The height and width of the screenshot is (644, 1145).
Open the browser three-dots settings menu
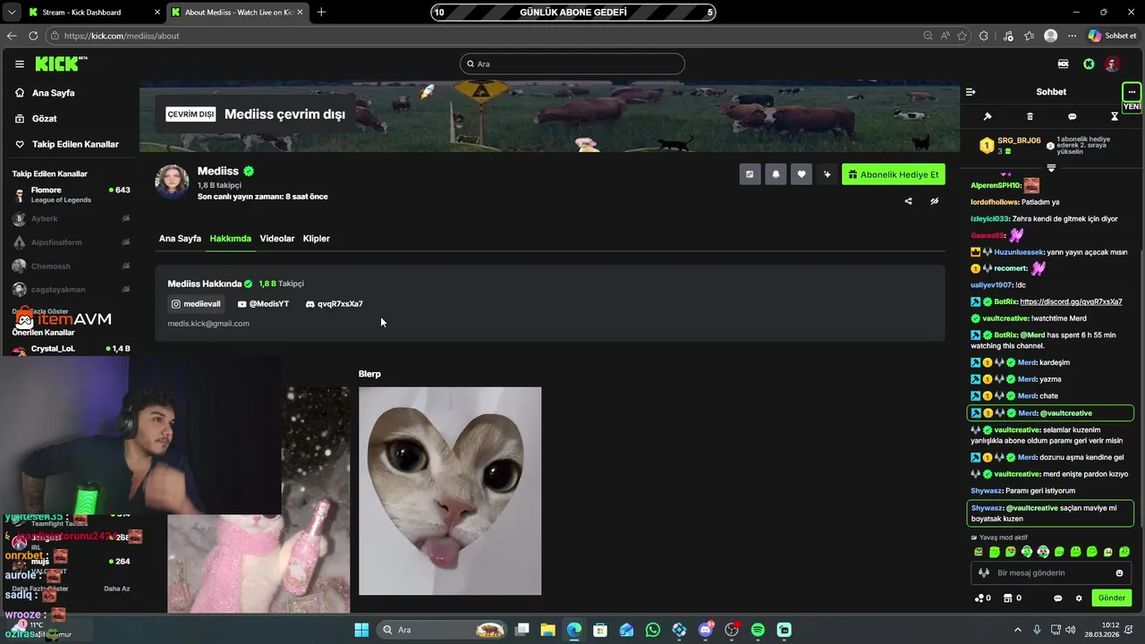pos(1072,36)
